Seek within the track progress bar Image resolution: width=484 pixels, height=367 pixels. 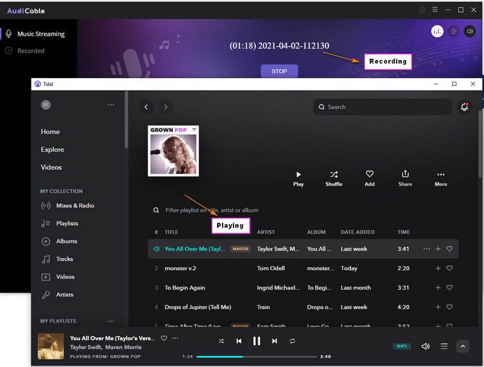[257, 357]
